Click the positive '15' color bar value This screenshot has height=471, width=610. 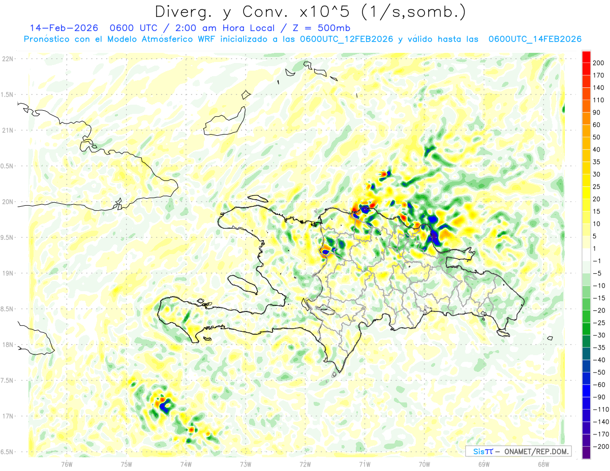pos(597,211)
